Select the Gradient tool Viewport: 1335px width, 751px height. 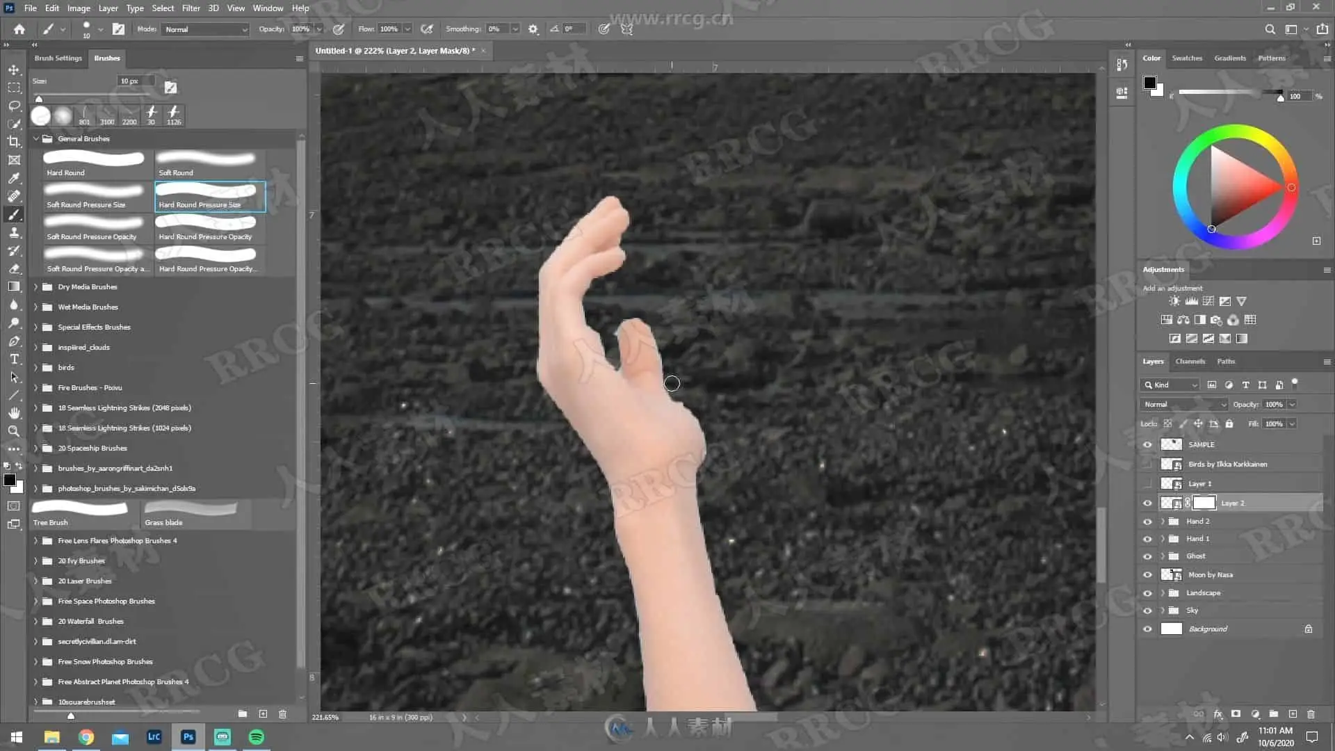14,286
